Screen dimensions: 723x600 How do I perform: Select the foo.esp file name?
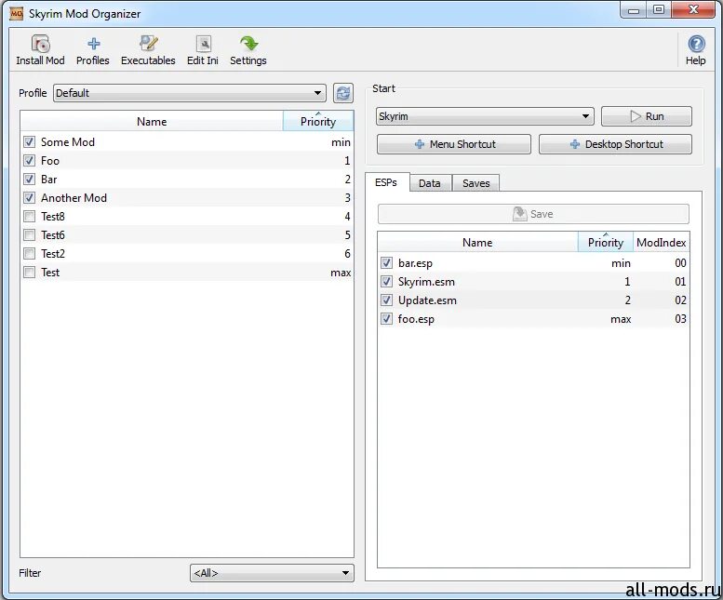tap(416, 319)
